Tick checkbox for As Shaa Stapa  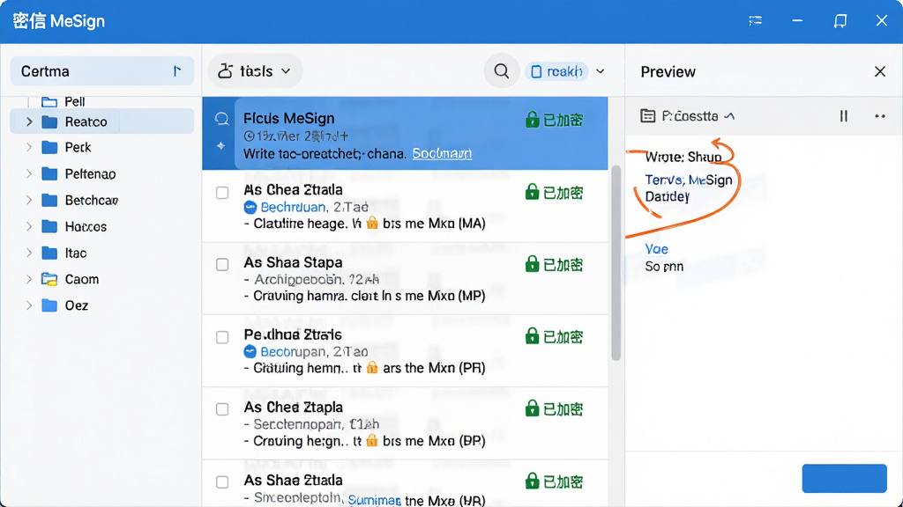pyautogui.click(x=222, y=264)
